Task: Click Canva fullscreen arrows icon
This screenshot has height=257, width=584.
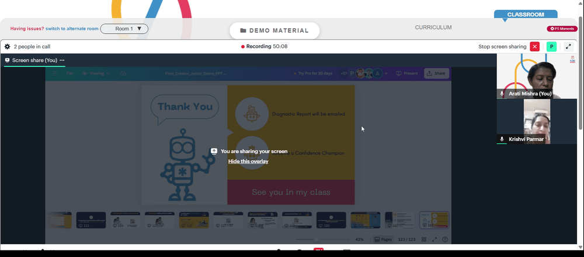Action: coord(434,240)
